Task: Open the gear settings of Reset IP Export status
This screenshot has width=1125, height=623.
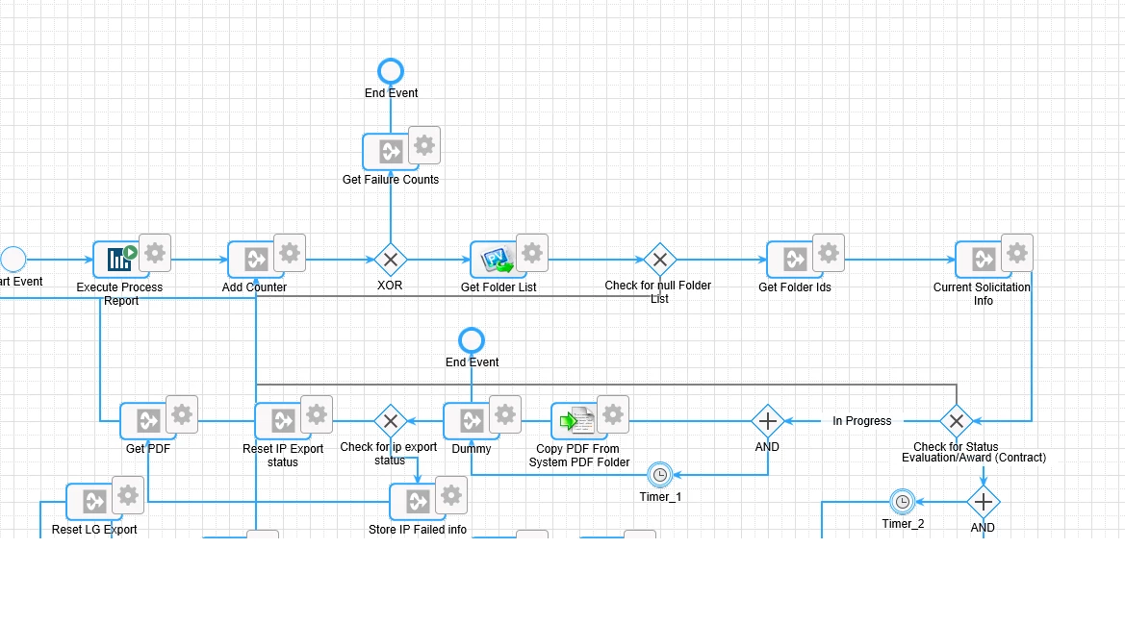Action: pos(317,414)
